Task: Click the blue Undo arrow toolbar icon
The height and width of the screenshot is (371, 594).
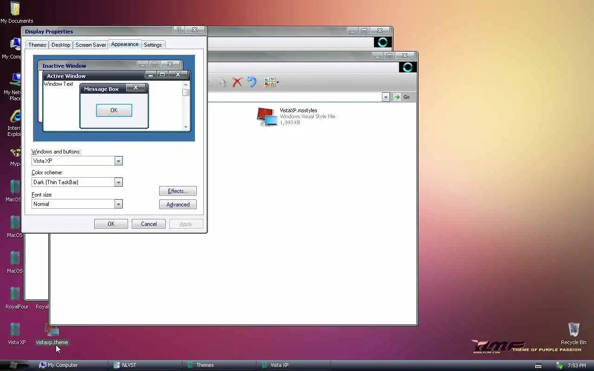Action: click(252, 82)
